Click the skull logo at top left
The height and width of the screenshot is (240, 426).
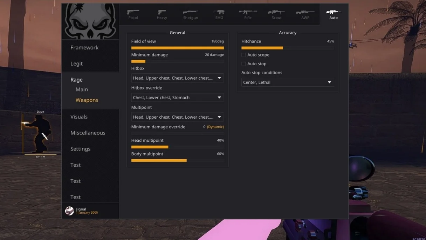[x=90, y=21]
